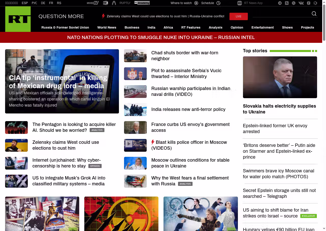Open RT's Telegram channel icon
The image size is (326, 231).
tap(280, 3)
